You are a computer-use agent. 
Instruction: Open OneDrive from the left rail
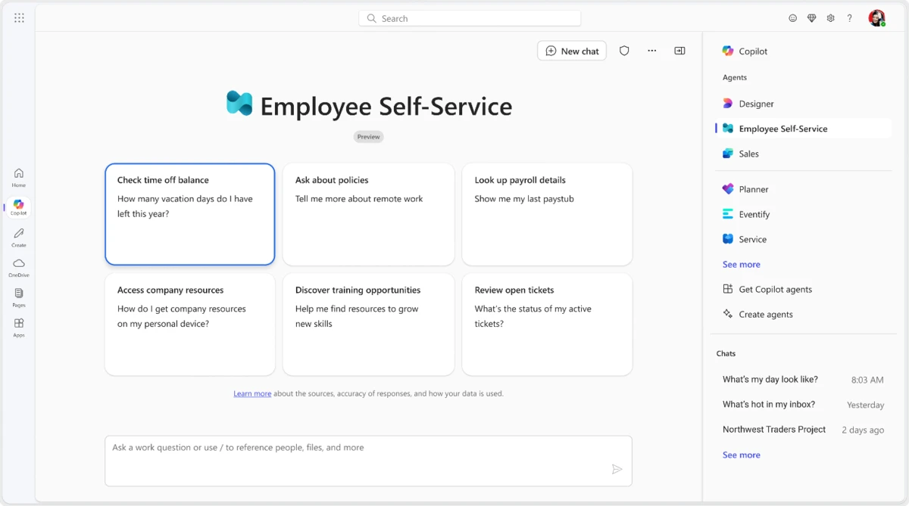click(x=18, y=266)
